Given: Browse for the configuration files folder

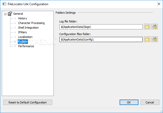Looking at the screenshot, I should [147, 39].
